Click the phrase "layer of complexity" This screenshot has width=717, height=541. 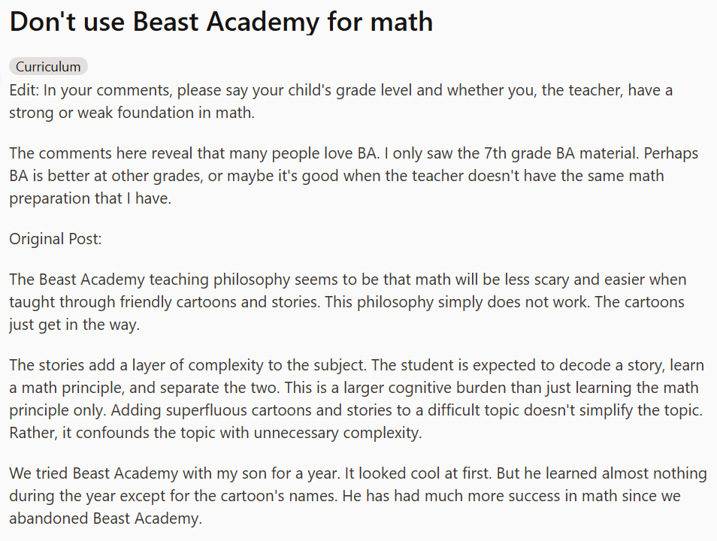pyautogui.click(x=247, y=365)
